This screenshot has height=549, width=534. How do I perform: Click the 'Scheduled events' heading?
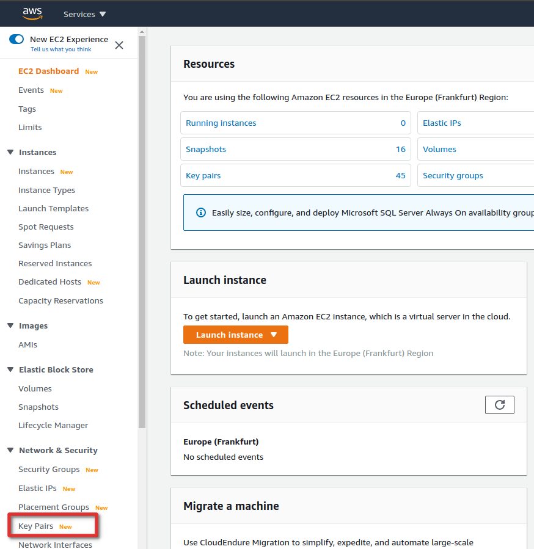pos(228,405)
